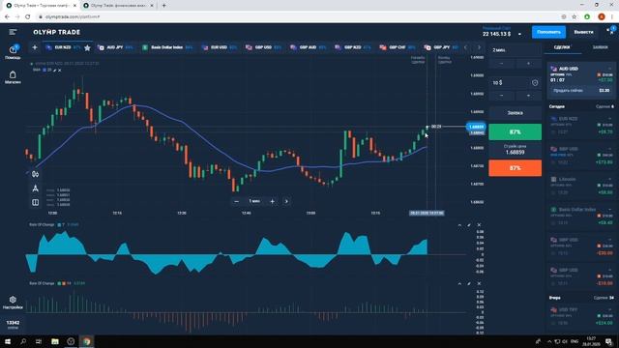This screenshot has width=619, height=348.
Task: Select the Basic Dollar Index asset tab
Action: 167,47
